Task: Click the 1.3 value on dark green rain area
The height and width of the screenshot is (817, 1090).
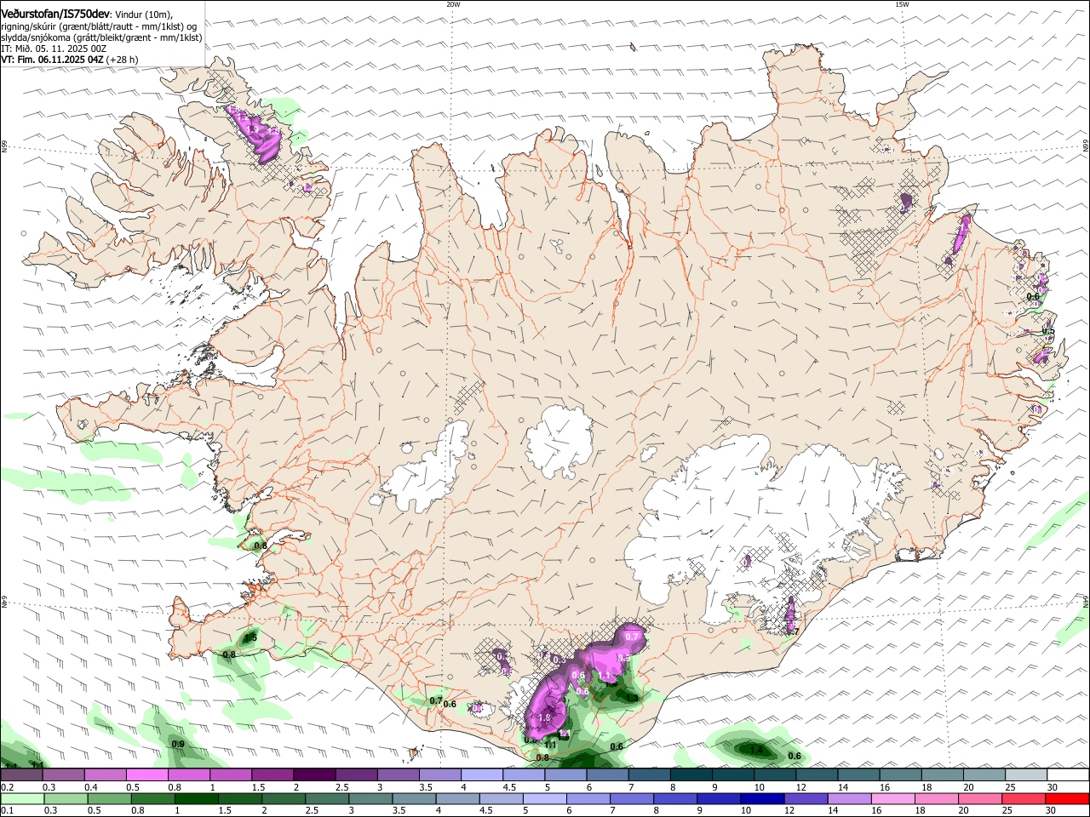Action: click(x=632, y=697)
